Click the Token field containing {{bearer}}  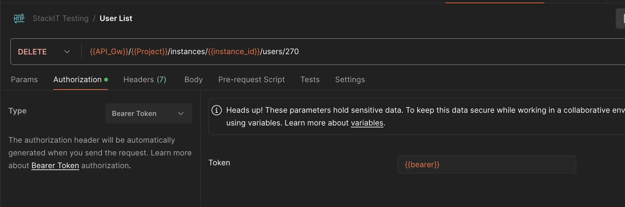click(486, 165)
